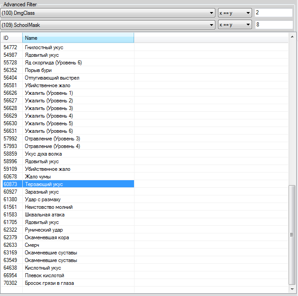The image size is (298, 296).
Task: Click the scrollbar down arrow
Action: click(292, 292)
